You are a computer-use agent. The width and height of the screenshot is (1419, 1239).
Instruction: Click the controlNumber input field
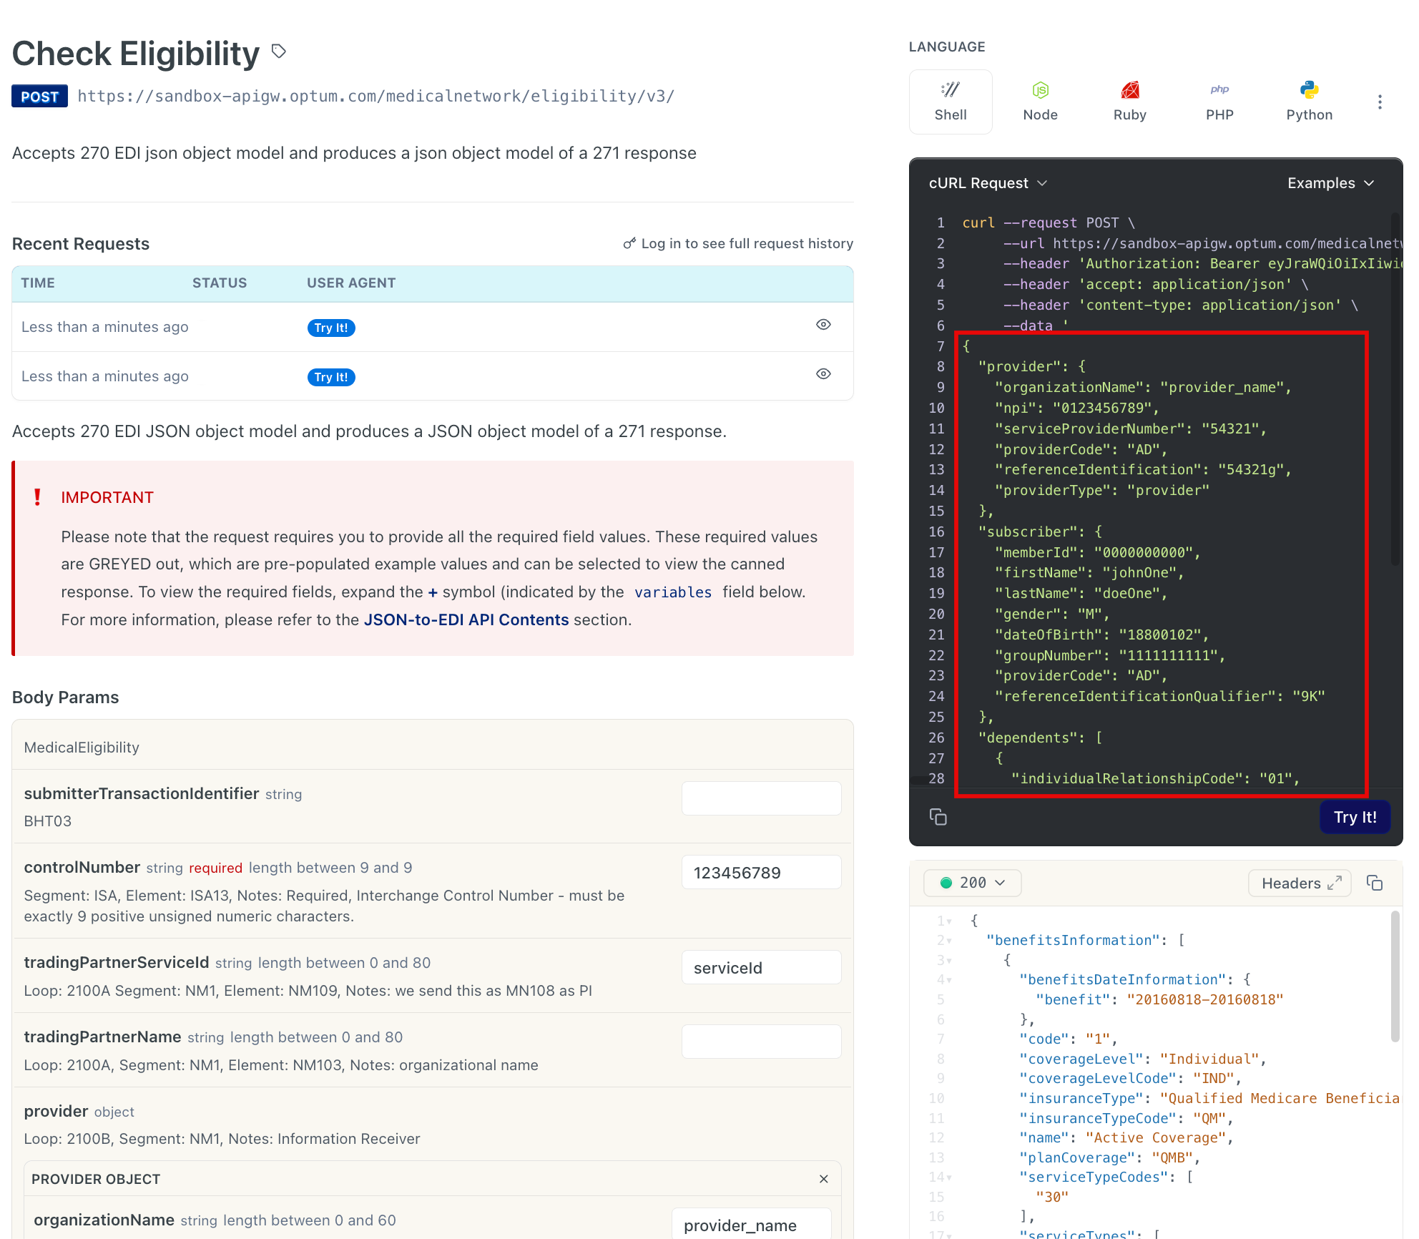point(761,873)
